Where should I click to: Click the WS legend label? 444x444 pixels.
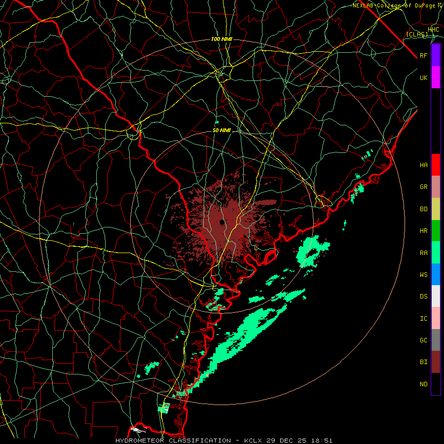coord(424,274)
